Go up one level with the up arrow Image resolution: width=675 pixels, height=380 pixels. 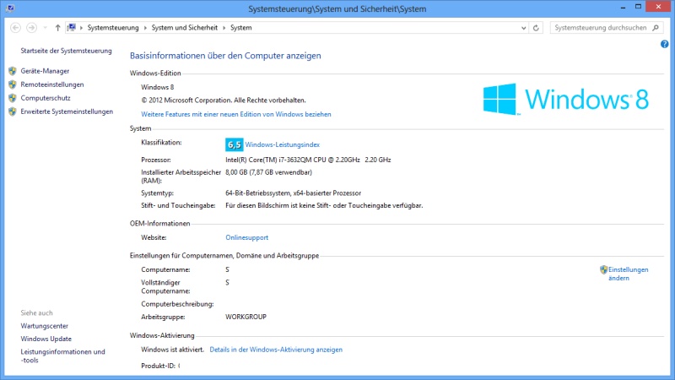pos(57,28)
